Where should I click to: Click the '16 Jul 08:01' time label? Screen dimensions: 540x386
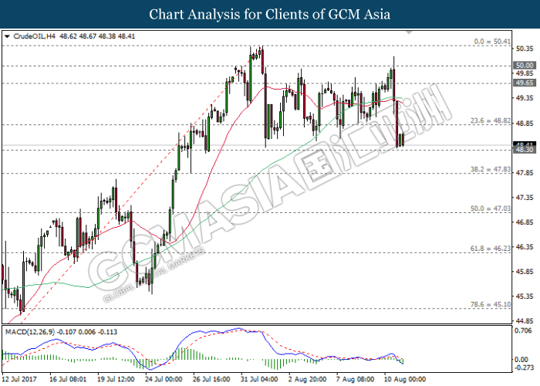click(68, 380)
